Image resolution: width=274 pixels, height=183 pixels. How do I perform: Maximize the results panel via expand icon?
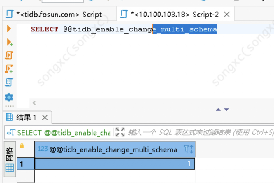click(x=120, y=132)
